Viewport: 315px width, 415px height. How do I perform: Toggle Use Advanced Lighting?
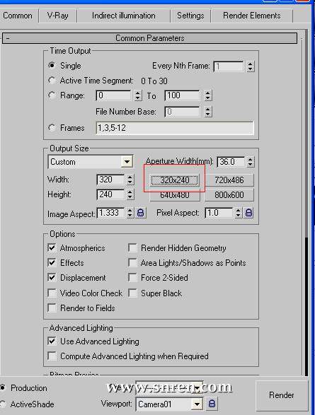tap(52, 341)
